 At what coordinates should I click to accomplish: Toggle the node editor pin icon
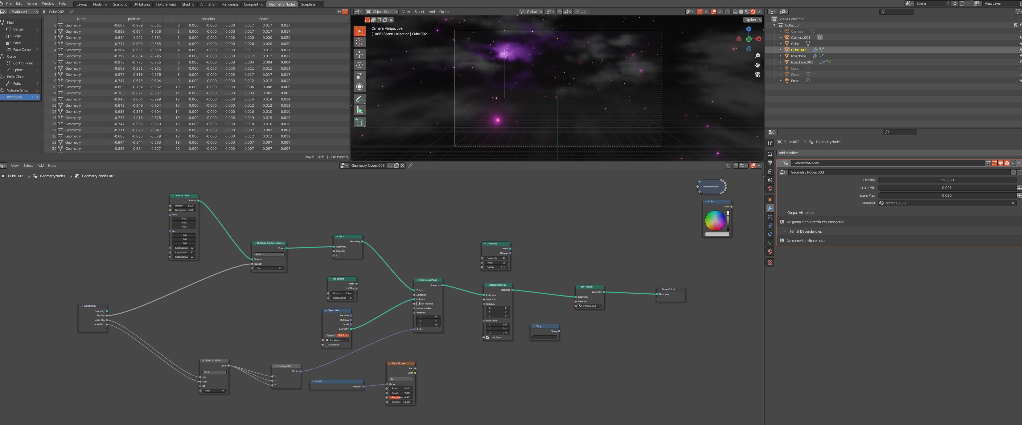click(x=410, y=165)
